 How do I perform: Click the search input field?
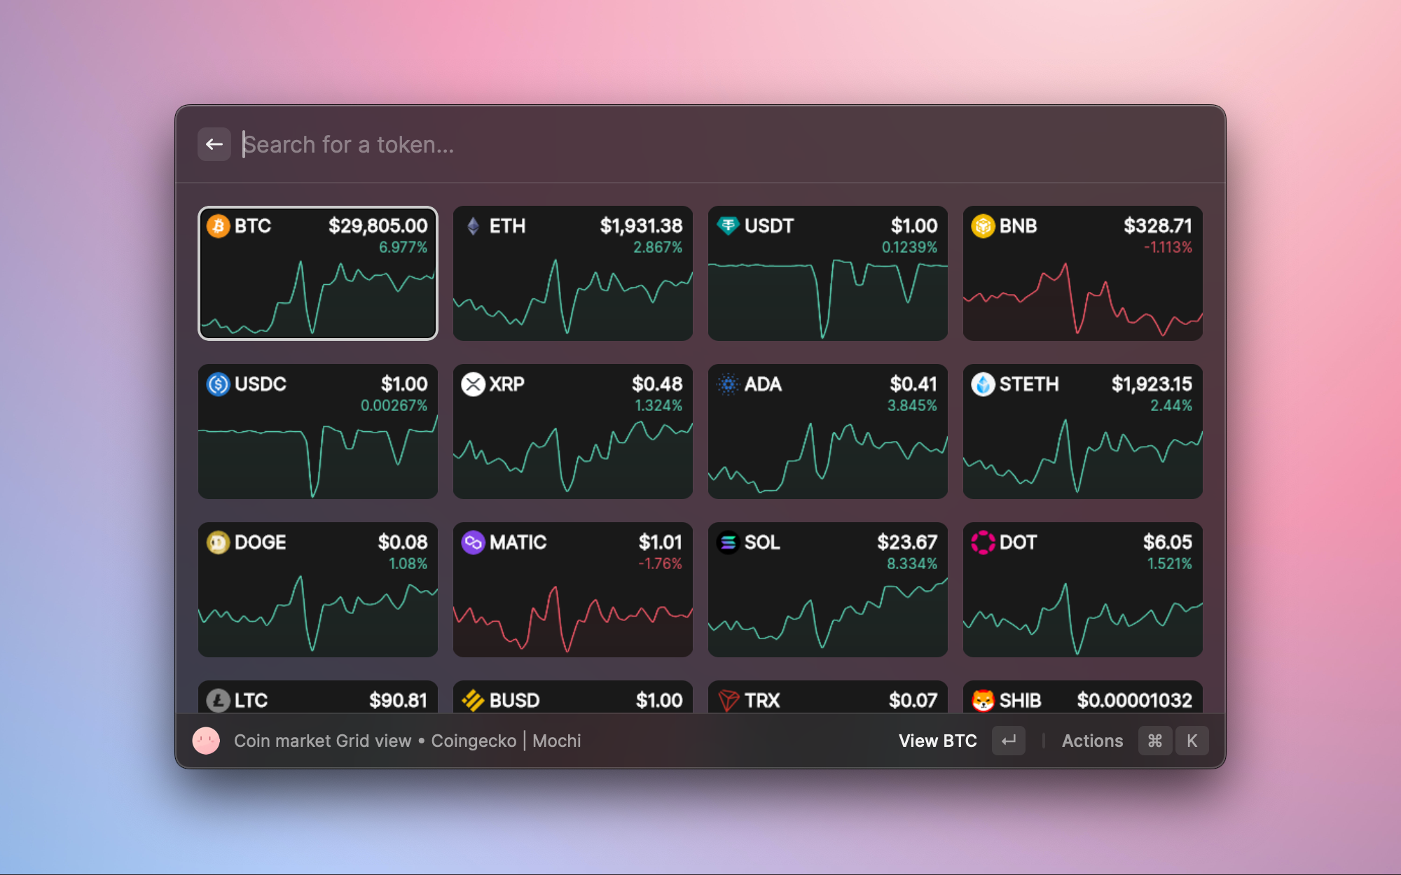pyautogui.click(x=700, y=144)
